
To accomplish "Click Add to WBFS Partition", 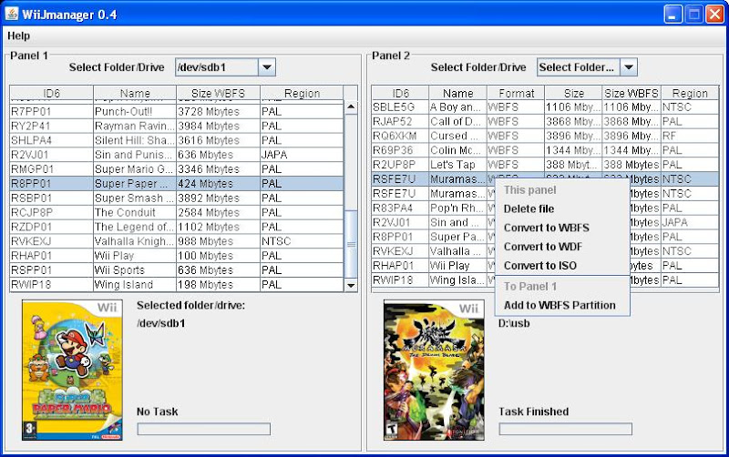I will [560, 305].
